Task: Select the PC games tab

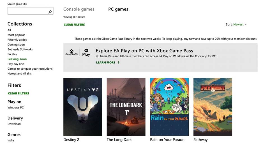Action: 118,9
